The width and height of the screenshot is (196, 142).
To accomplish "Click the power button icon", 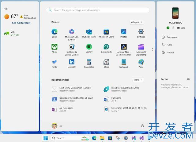I will pyautogui.click(x=142, y=126).
